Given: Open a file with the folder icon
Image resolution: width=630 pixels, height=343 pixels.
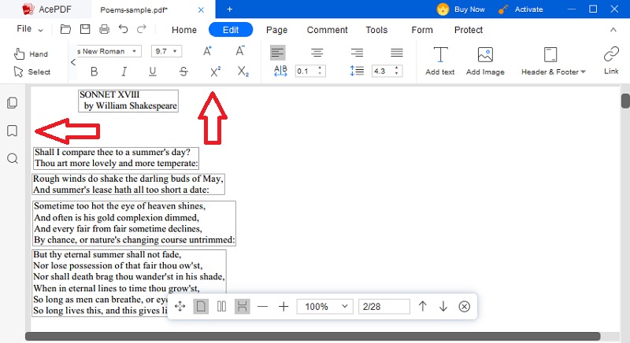Looking at the screenshot, I should click(x=65, y=29).
